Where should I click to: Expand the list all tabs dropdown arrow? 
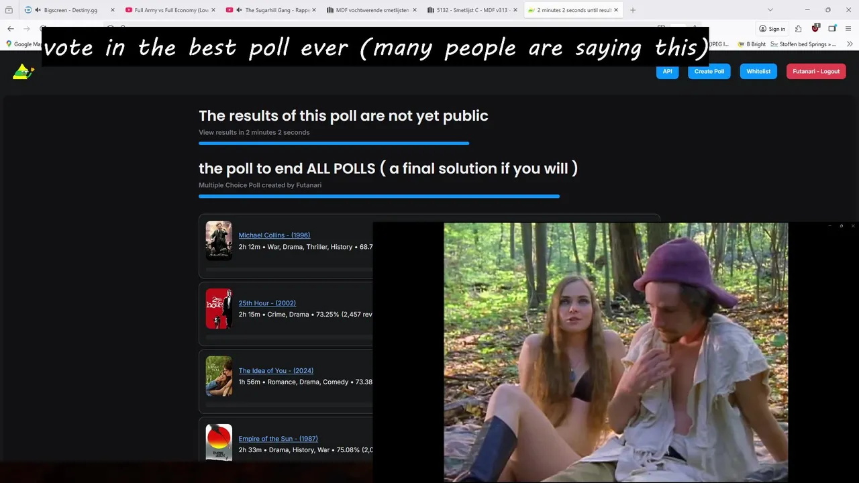[x=770, y=10]
